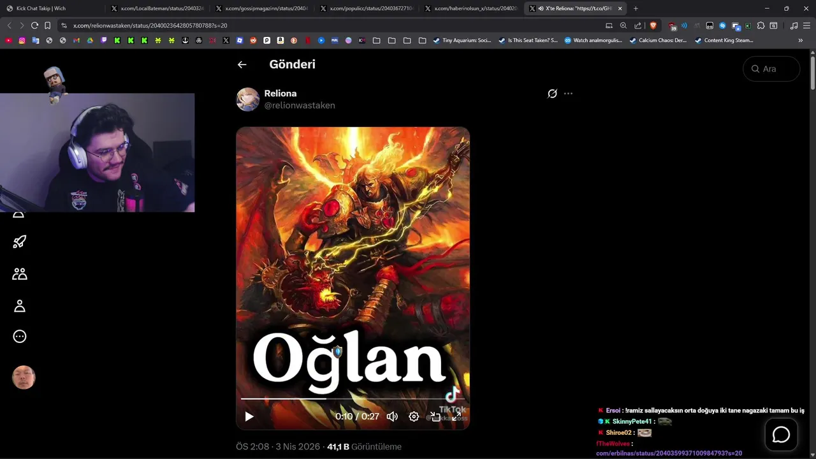Switch to the haberinolsun_x status tab
The image size is (816, 459).
pyautogui.click(x=470, y=8)
